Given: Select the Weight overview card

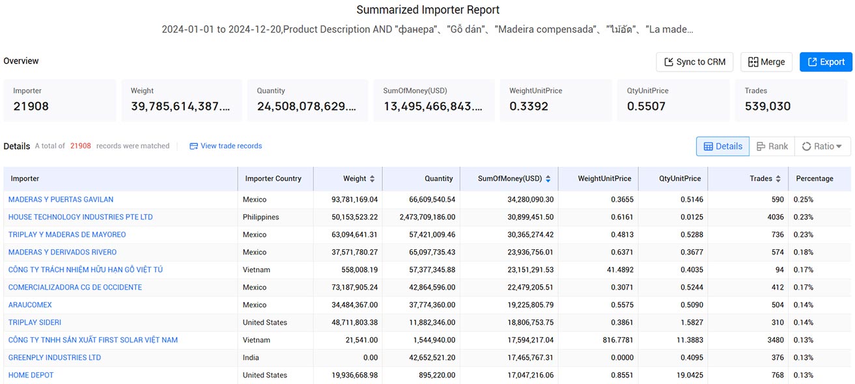Looking at the screenshot, I should point(182,100).
